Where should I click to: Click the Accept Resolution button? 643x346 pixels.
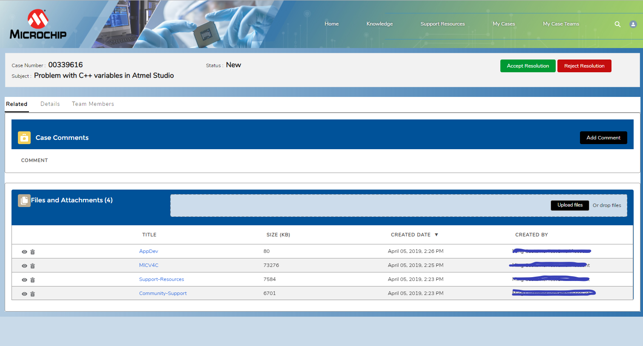(528, 66)
